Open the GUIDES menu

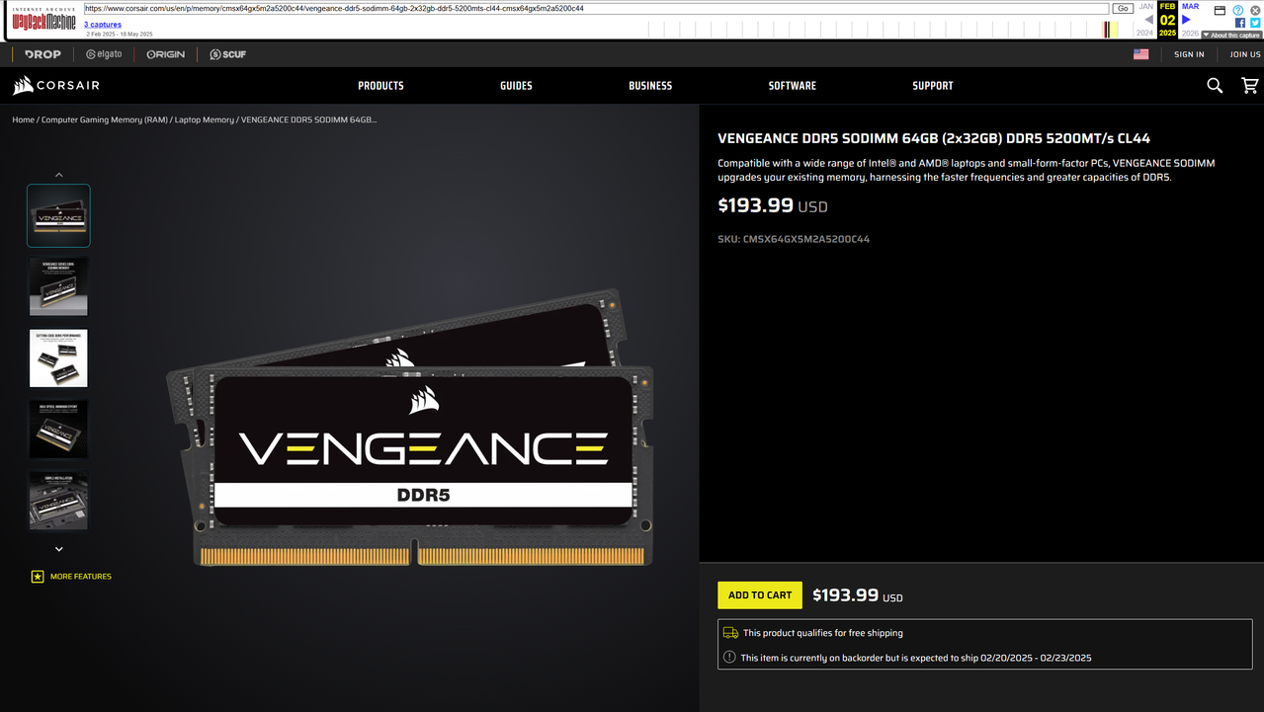(x=516, y=86)
